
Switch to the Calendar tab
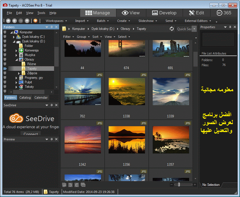tap(41, 97)
